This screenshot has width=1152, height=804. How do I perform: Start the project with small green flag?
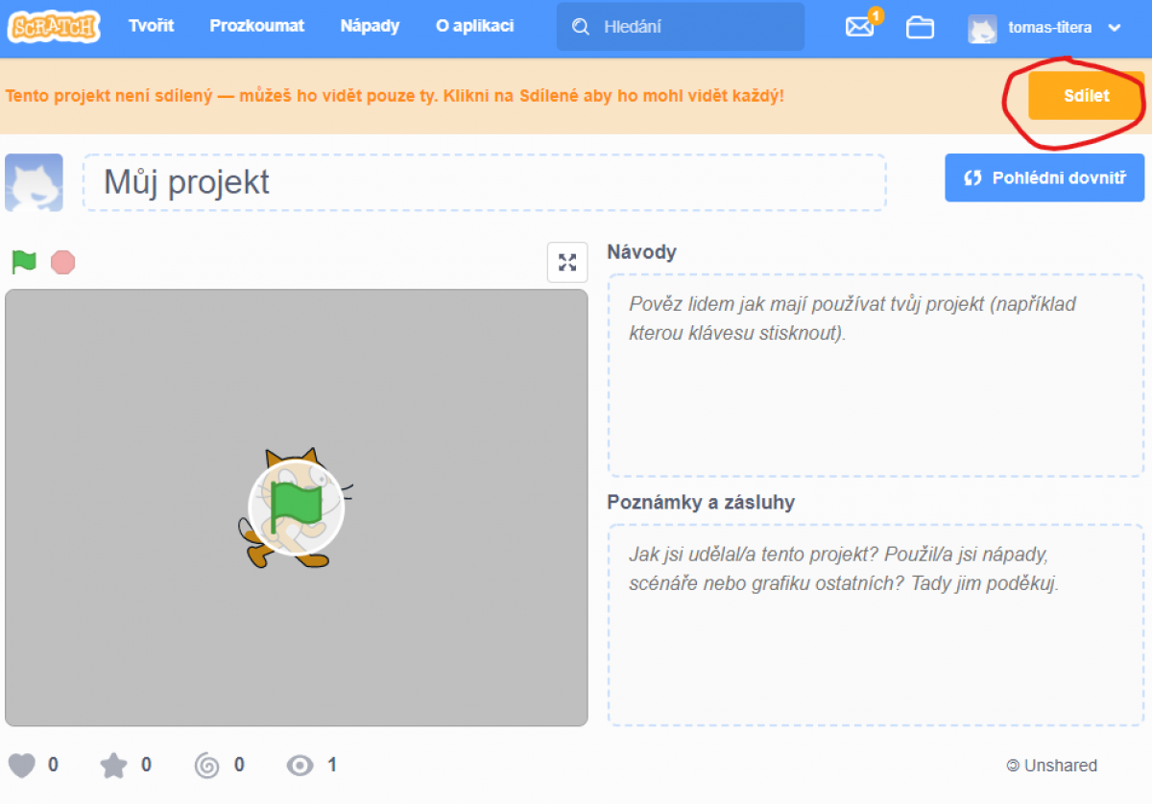pyautogui.click(x=24, y=261)
